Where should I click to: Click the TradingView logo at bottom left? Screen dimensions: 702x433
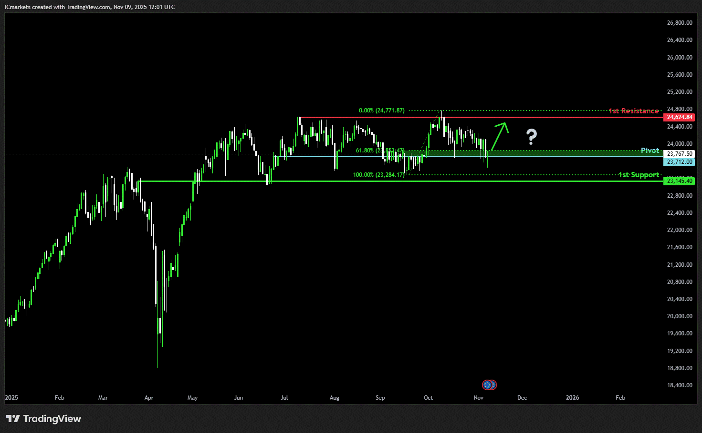pyautogui.click(x=43, y=419)
